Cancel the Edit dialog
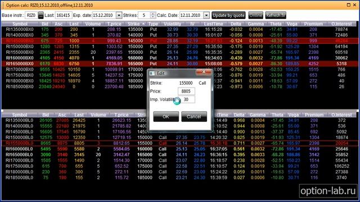Image resolution: width=360 pixels, height=202 pixels. coord(194,117)
